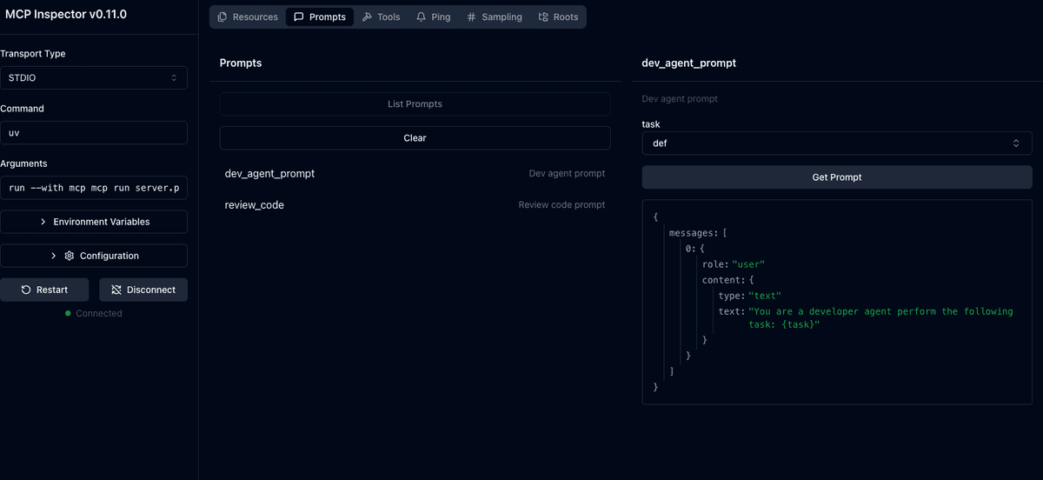Click the MCP Inspector v0.11.0 title
Image resolution: width=1043 pixels, height=480 pixels.
coord(66,15)
